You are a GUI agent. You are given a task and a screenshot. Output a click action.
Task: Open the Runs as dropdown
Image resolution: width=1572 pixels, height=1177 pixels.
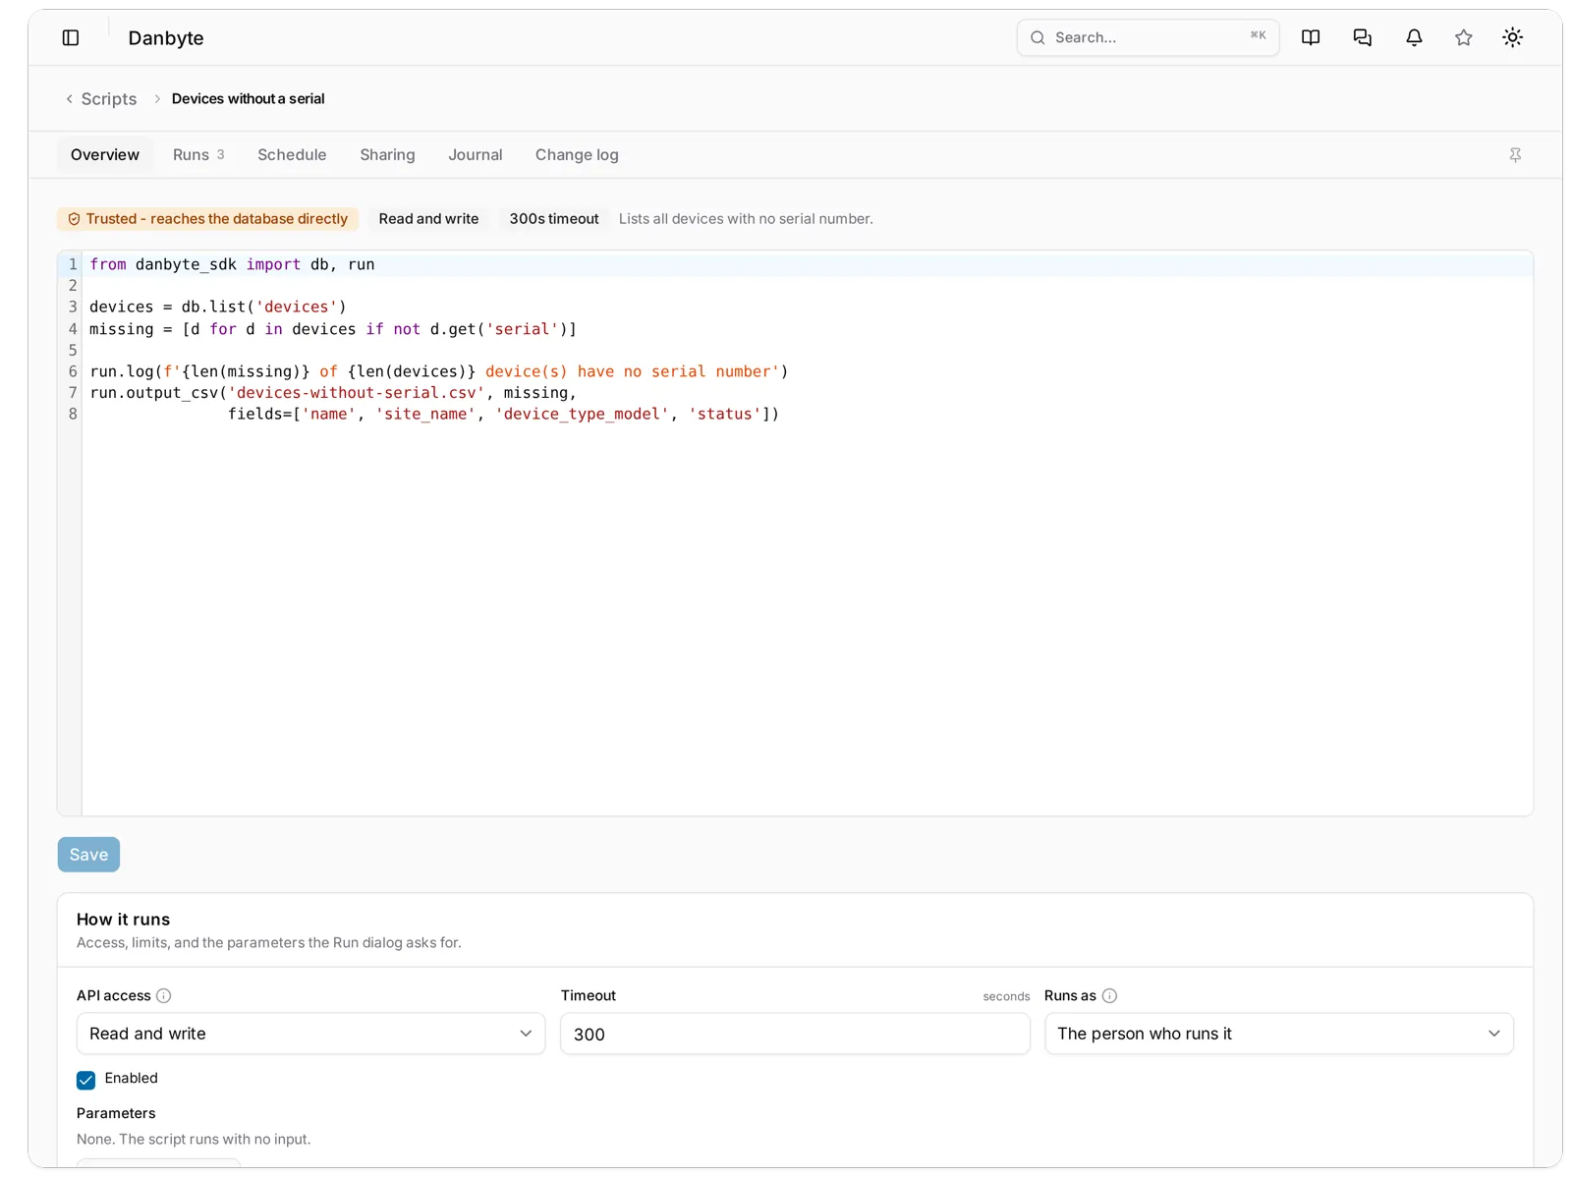pos(1278,1034)
